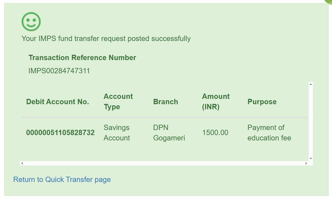This screenshot has width=332, height=198.
Task: Click the Savings Account cell
Action: pyautogui.click(x=117, y=133)
